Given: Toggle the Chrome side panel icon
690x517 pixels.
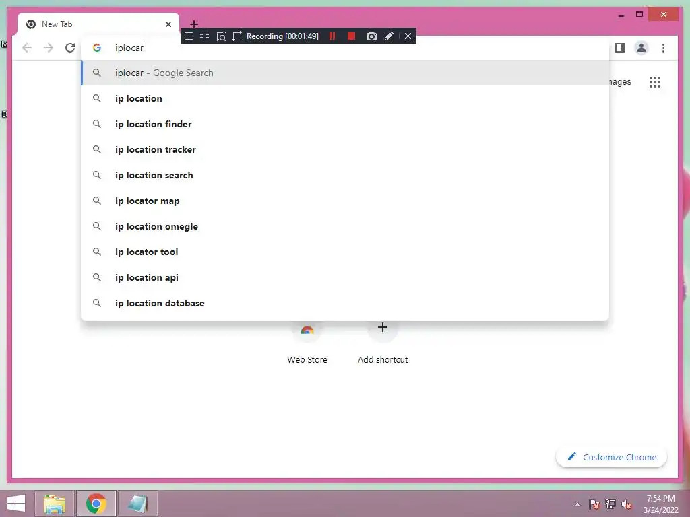Looking at the screenshot, I should point(620,48).
